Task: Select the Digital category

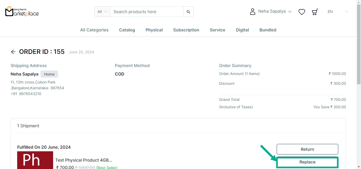Action: point(242,30)
